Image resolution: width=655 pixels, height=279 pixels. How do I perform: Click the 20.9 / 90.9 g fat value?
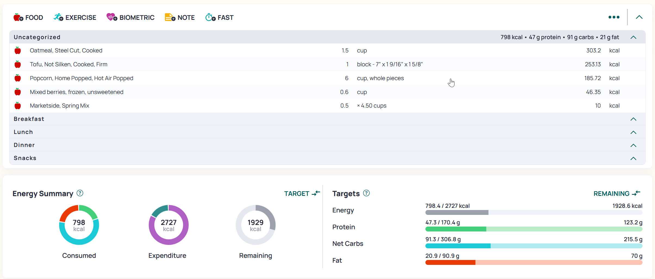point(442,256)
